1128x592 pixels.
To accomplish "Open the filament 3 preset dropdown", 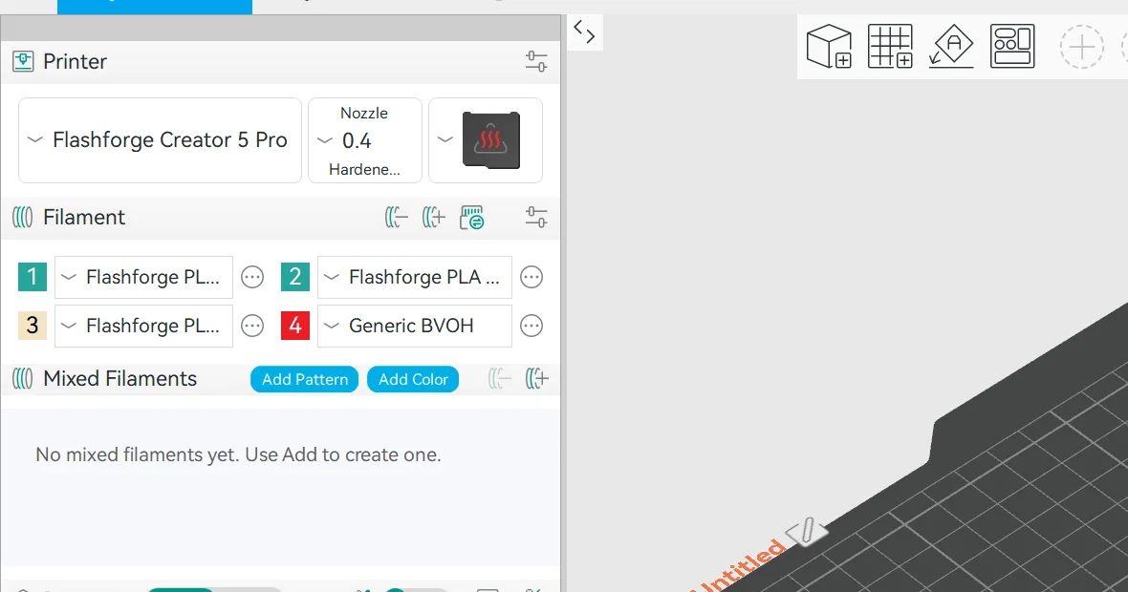I will pos(144,327).
